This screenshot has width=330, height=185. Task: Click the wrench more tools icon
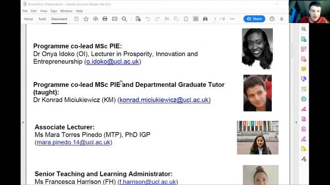[304, 159]
